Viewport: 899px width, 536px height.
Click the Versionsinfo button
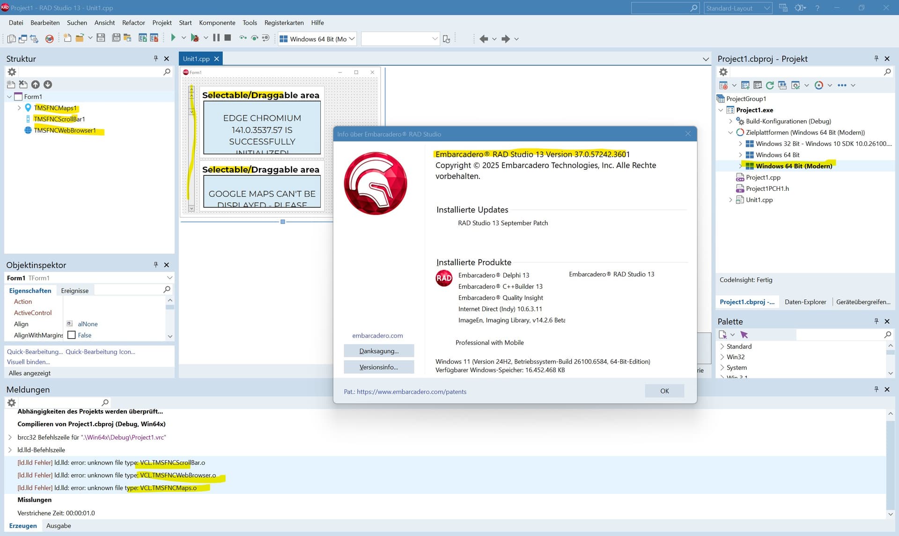tap(378, 367)
